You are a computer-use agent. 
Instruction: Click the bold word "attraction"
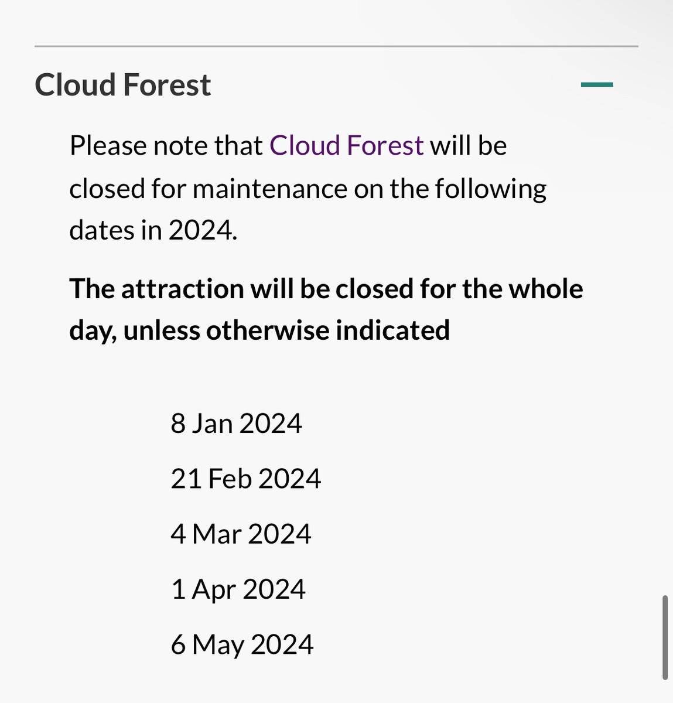pos(182,289)
